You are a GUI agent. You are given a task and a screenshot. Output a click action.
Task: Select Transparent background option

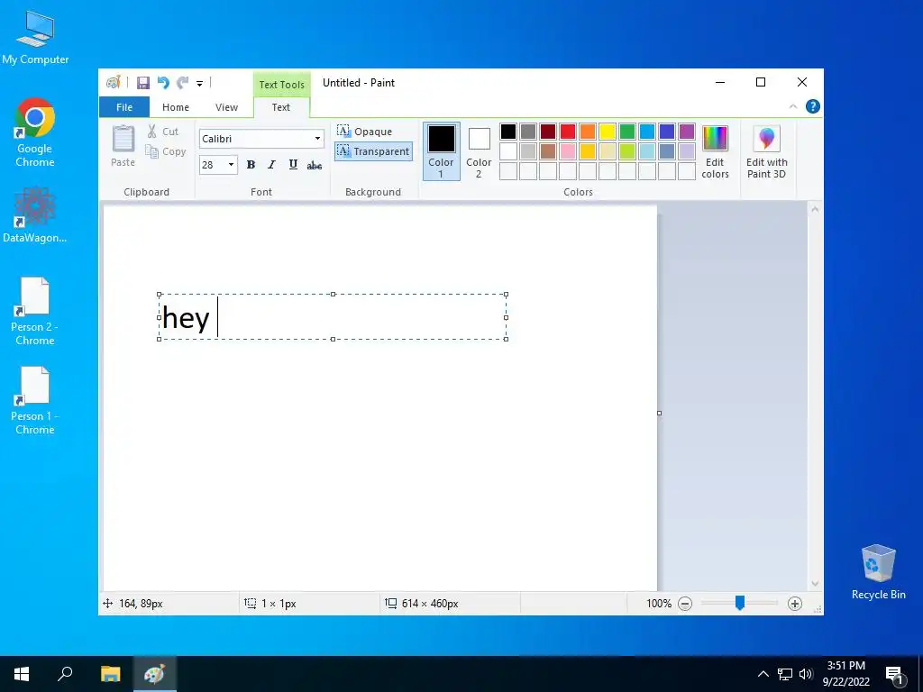pos(373,151)
